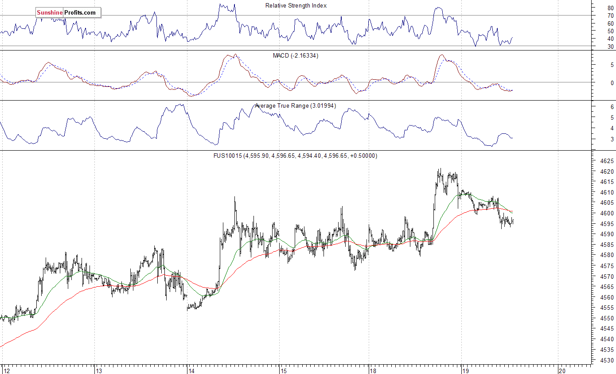Click MACD axis value 0
616x374 pixels.
[612, 82]
